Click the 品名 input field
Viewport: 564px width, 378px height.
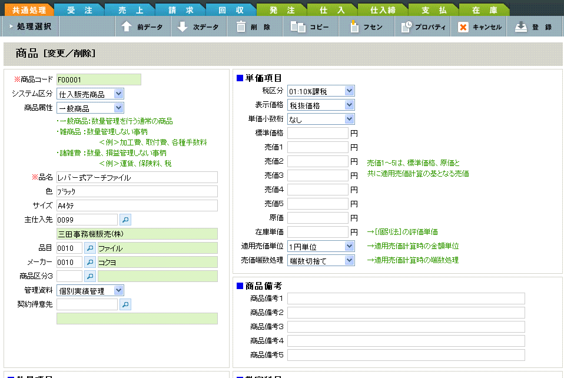137,177
